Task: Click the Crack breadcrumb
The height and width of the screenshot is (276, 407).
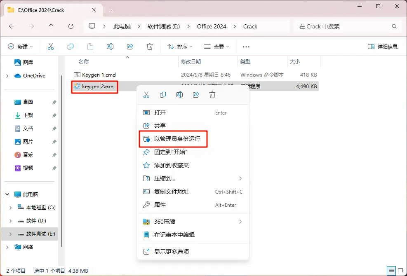Action: click(250, 26)
